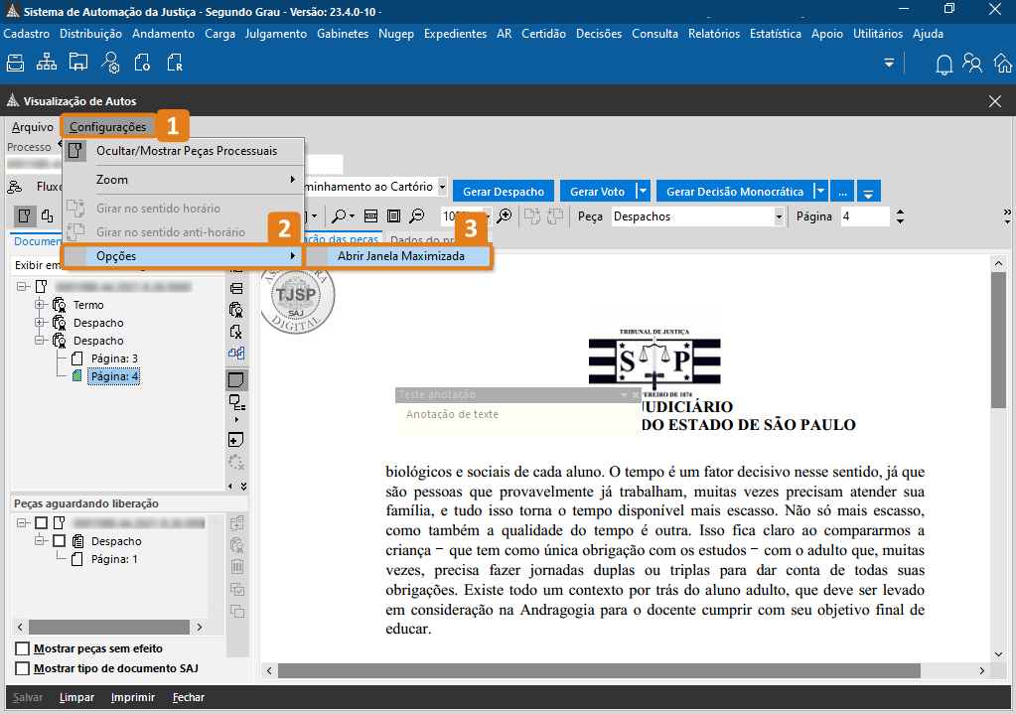Open the Arquivo menu
Image resolution: width=1016 pixels, height=714 pixels.
(x=33, y=127)
